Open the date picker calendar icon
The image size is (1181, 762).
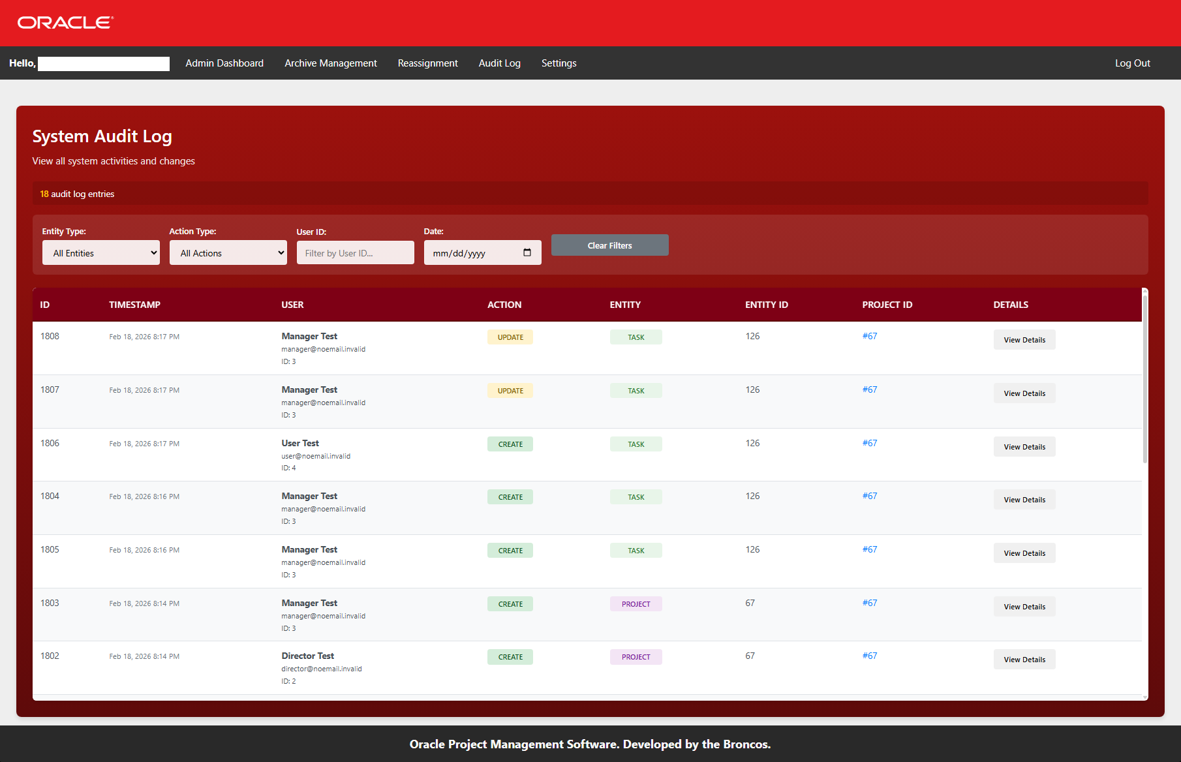pyautogui.click(x=527, y=252)
